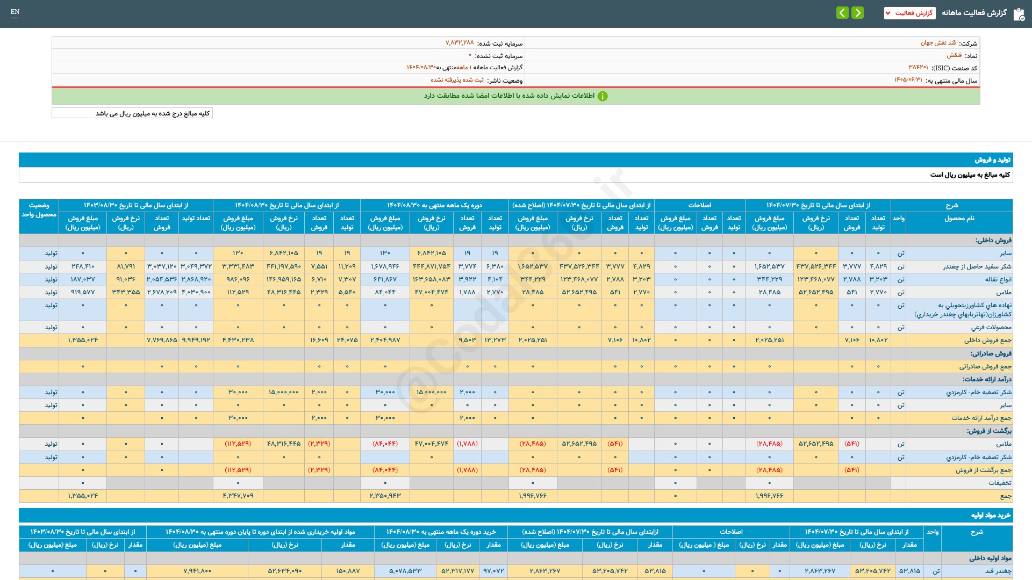This screenshot has width=1032, height=580.
Task: Click the اصلاحات column group header in the sales table
Action: (x=699, y=205)
